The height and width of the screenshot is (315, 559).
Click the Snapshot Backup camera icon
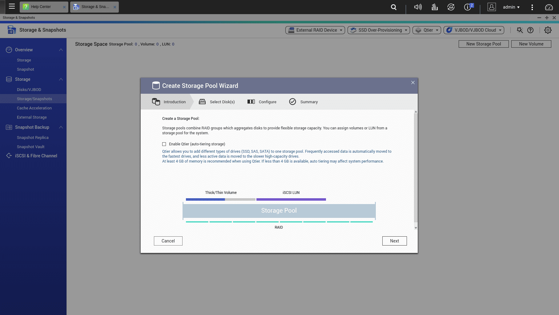point(9,127)
